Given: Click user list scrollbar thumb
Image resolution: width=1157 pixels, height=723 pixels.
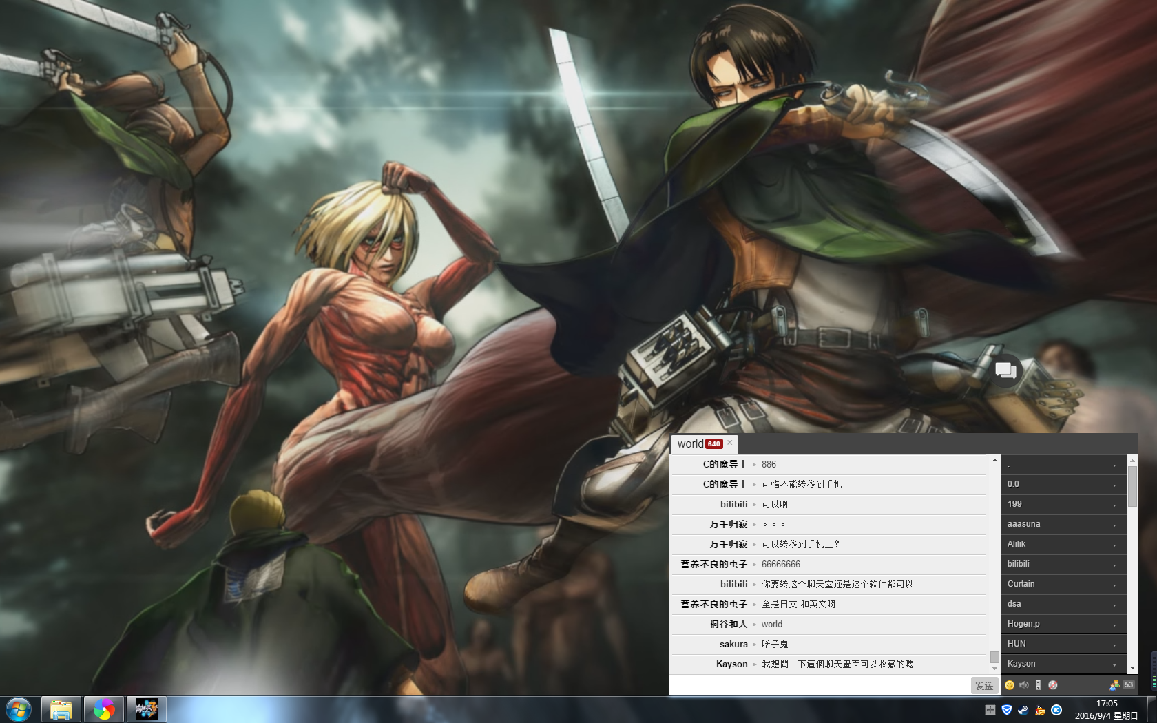Looking at the screenshot, I should [1132, 485].
